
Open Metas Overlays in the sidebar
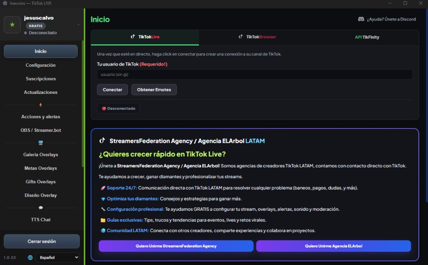[x=41, y=168]
